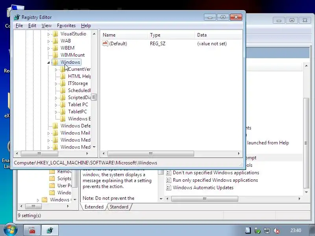Select the User Profiles folder icon in Group Policy

coord(52,186)
